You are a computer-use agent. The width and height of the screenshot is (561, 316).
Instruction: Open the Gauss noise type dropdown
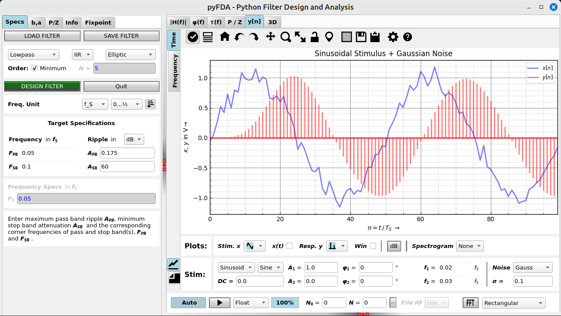pyautogui.click(x=533, y=268)
